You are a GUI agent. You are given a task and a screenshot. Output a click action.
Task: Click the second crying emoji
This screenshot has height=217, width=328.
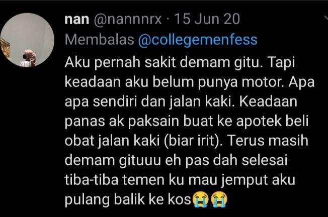[x=219, y=199]
